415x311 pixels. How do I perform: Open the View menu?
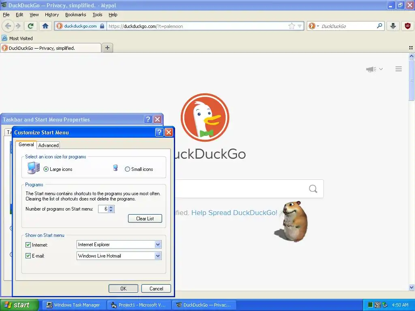34,15
